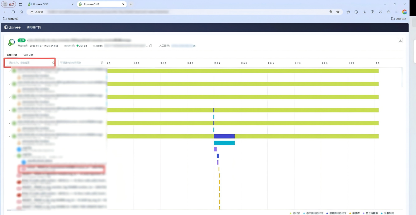Reload the page with browser refresh icon
Screen dimensions: 416x215
tap(13, 12)
